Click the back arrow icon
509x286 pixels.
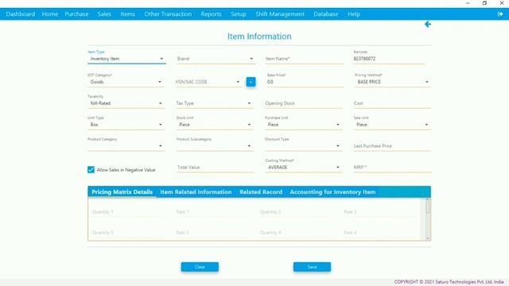[x=428, y=25]
